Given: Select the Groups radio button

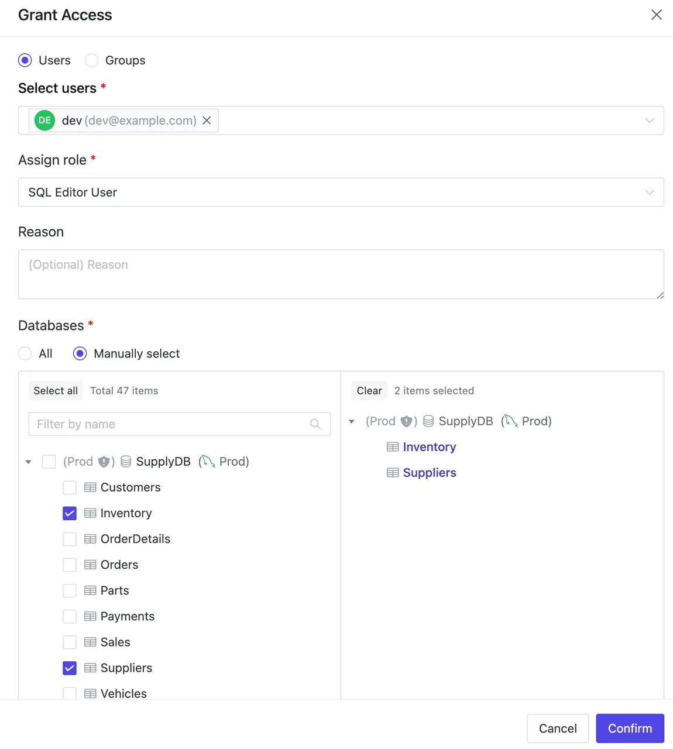Looking at the screenshot, I should (x=91, y=60).
